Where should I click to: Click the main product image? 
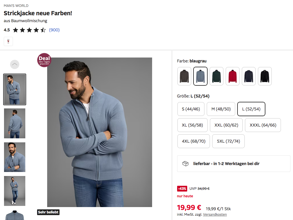click(99, 132)
